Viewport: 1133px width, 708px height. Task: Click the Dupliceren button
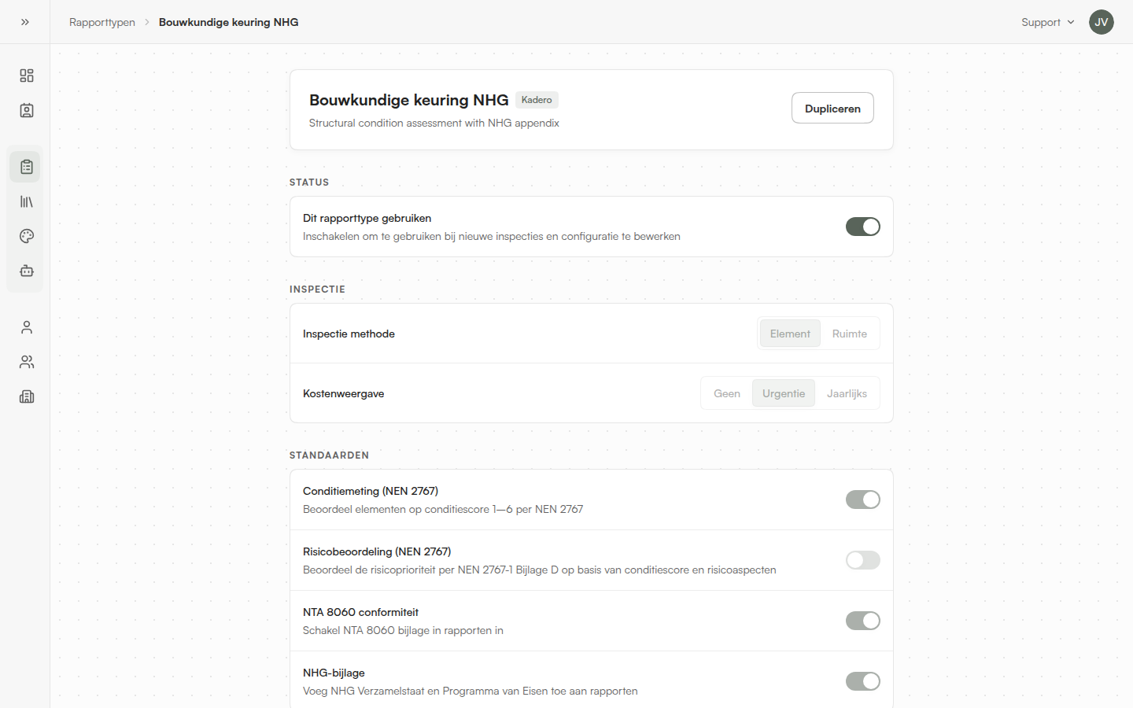(x=832, y=109)
